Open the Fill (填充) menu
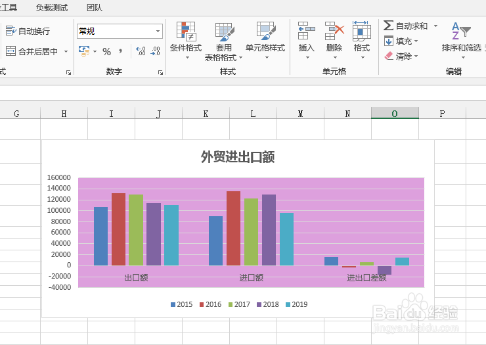The width and height of the screenshot is (486, 345). pyautogui.click(x=401, y=41)
